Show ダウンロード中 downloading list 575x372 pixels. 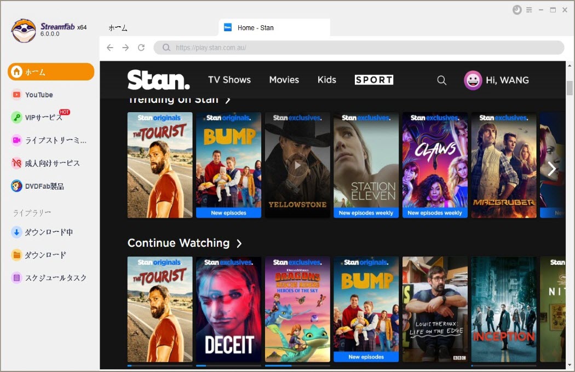(42, 232)
